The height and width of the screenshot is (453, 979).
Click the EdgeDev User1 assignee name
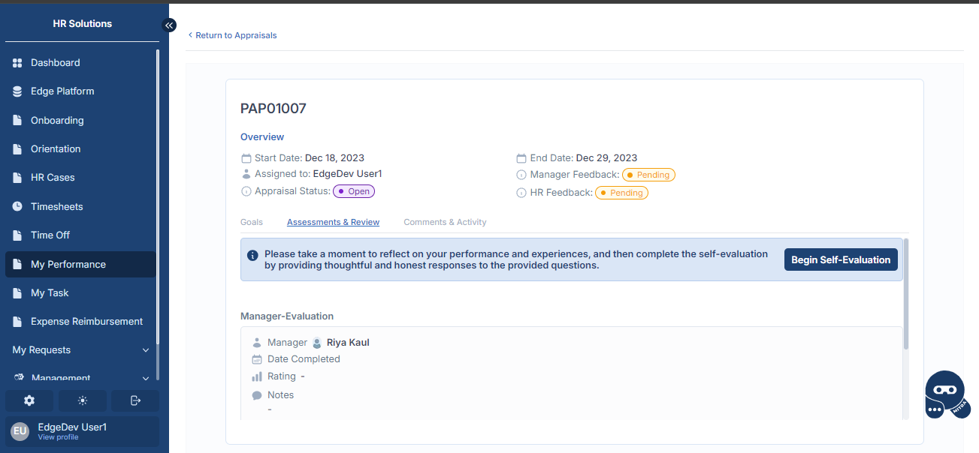tap(348, 173)
